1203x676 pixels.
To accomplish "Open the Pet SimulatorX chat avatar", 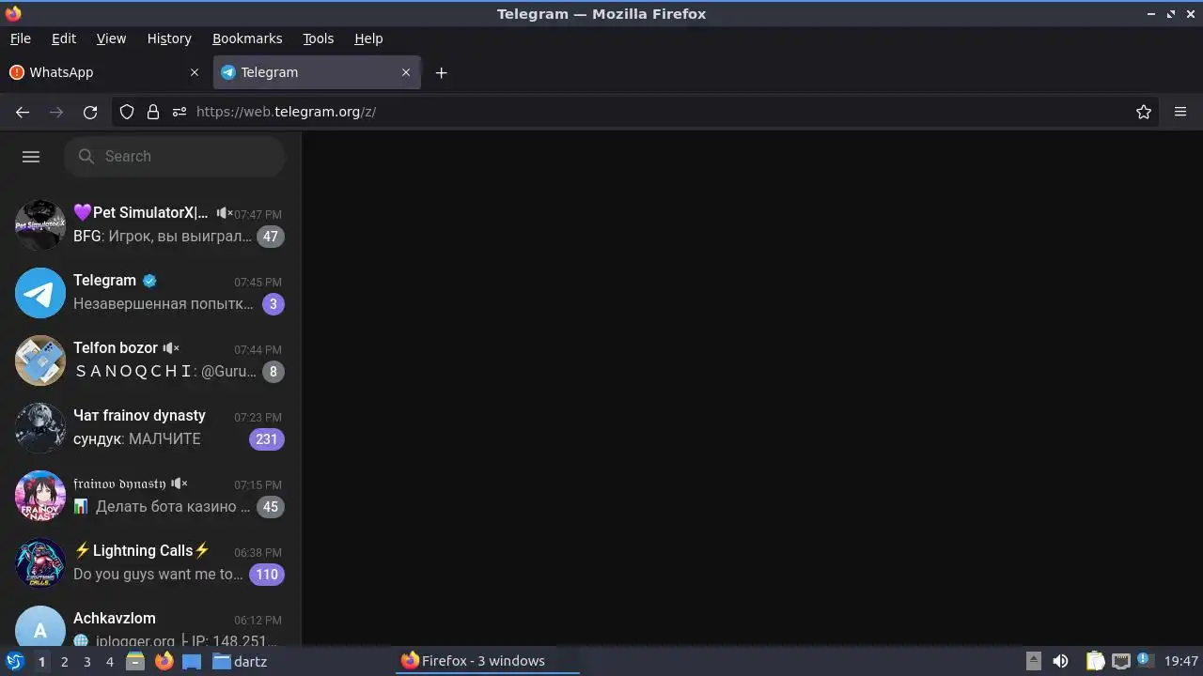I will 40,225.
